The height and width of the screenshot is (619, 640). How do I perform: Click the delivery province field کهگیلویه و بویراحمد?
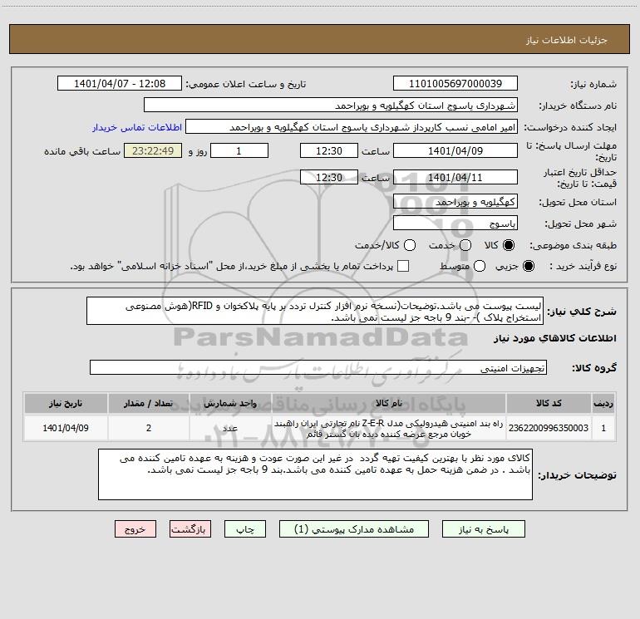455,202
